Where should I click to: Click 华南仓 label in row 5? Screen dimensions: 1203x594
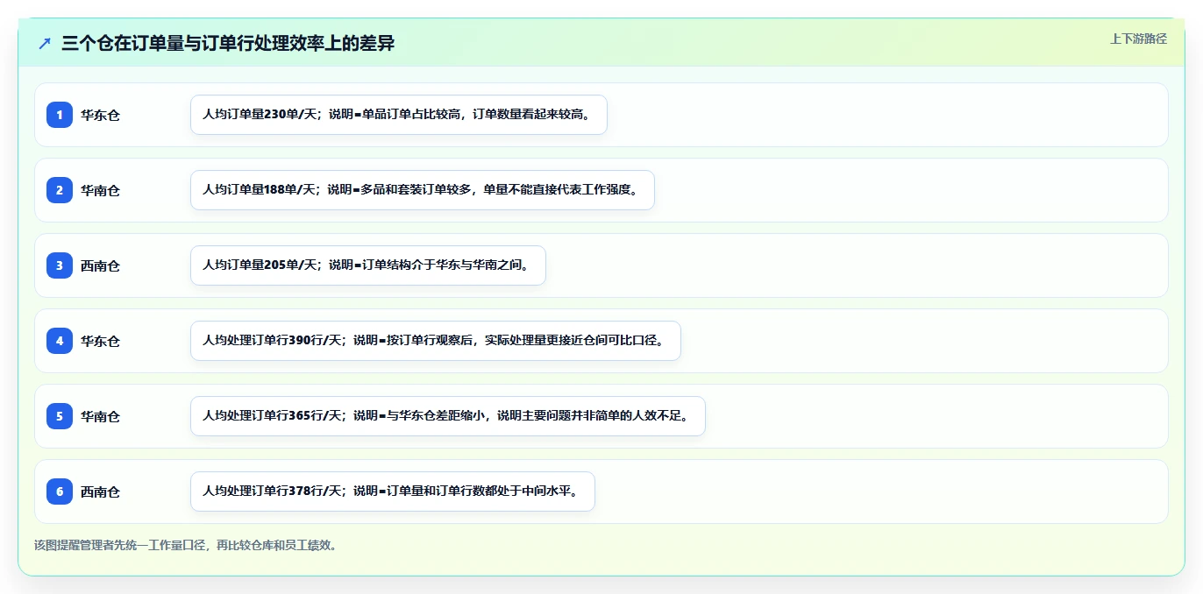100,416
